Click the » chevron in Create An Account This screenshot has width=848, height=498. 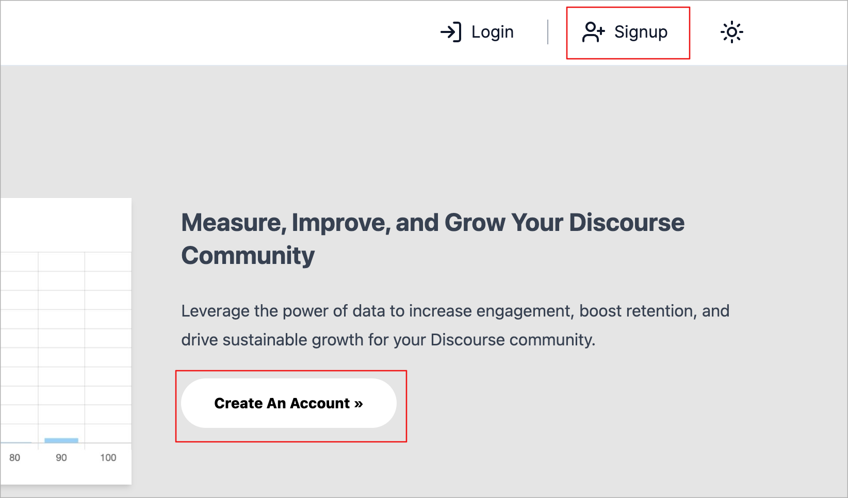click(x=358, y=404)
